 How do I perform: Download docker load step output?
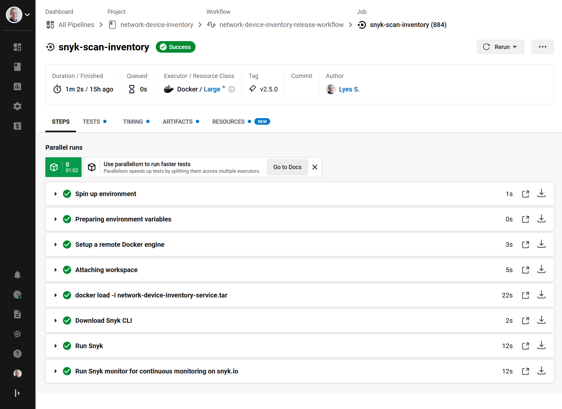point(541,295)
